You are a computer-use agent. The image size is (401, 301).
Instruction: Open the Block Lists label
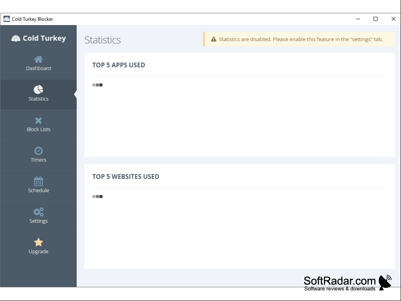[x=38, y=129]
